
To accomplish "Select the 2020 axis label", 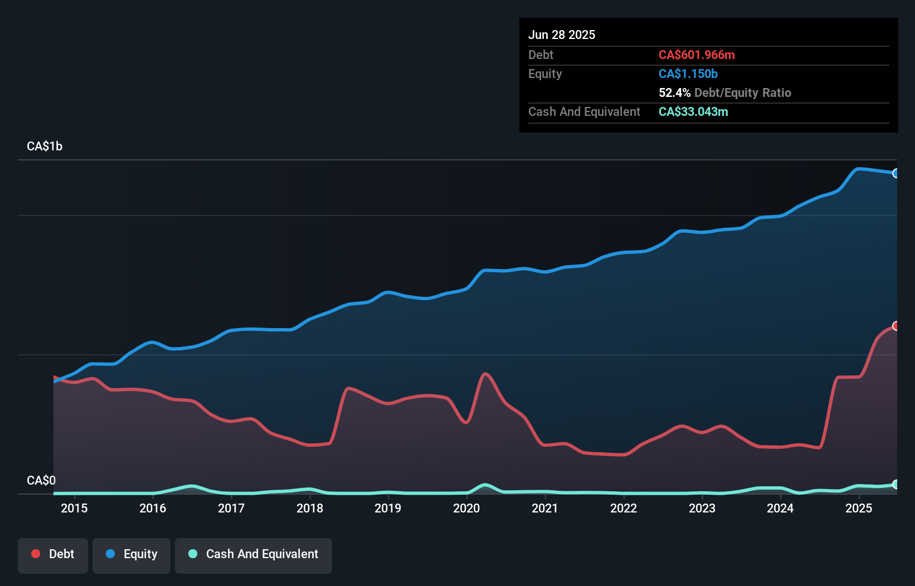I will 466,508.
